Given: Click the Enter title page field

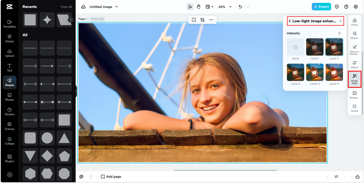Looking at the screenshot, I should (98, 19).
